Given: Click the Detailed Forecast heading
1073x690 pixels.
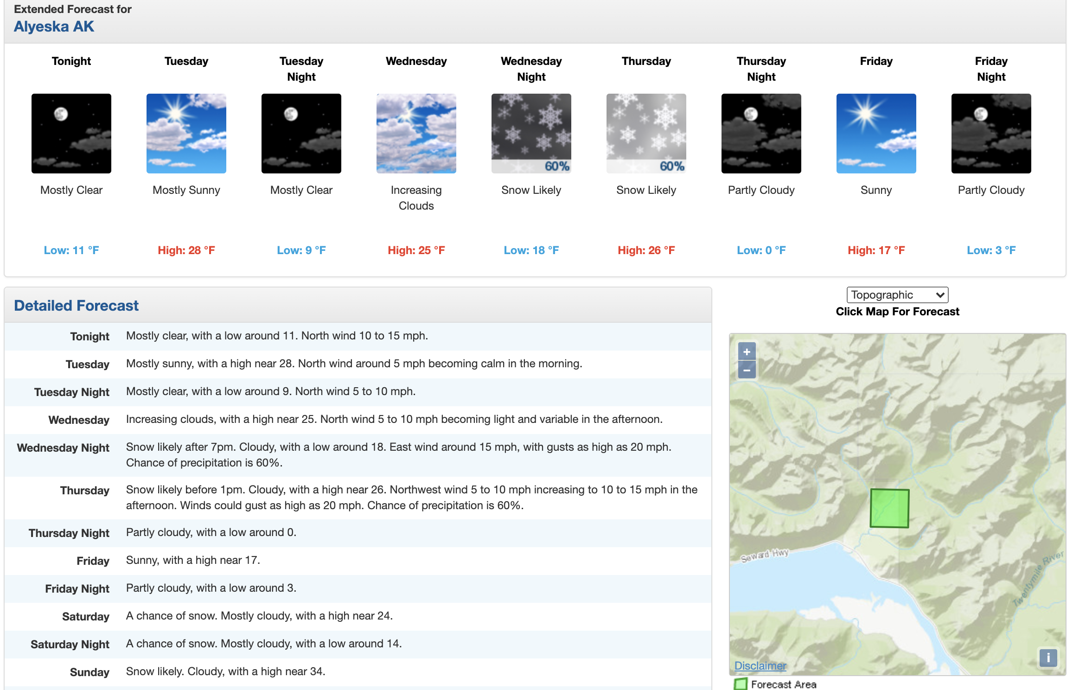Looking at the screenshot, I should 76,306.
